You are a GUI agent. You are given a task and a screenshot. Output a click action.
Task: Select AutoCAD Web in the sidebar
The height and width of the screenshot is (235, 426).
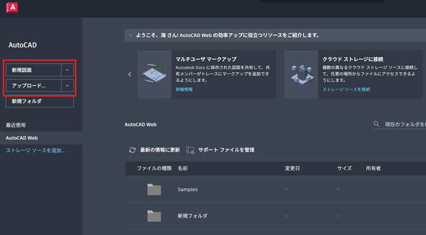pyautogui.click(x=41, y=138)
